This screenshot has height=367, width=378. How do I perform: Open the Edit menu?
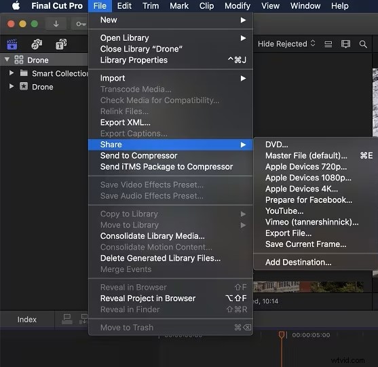click(x=124, y=6)
